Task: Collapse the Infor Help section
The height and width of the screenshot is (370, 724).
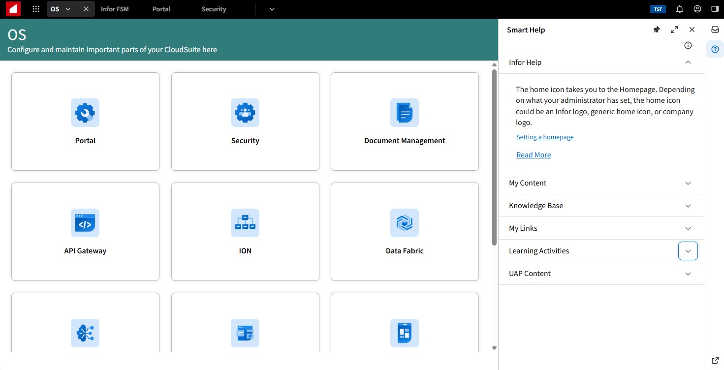Action: click(688, 62)
